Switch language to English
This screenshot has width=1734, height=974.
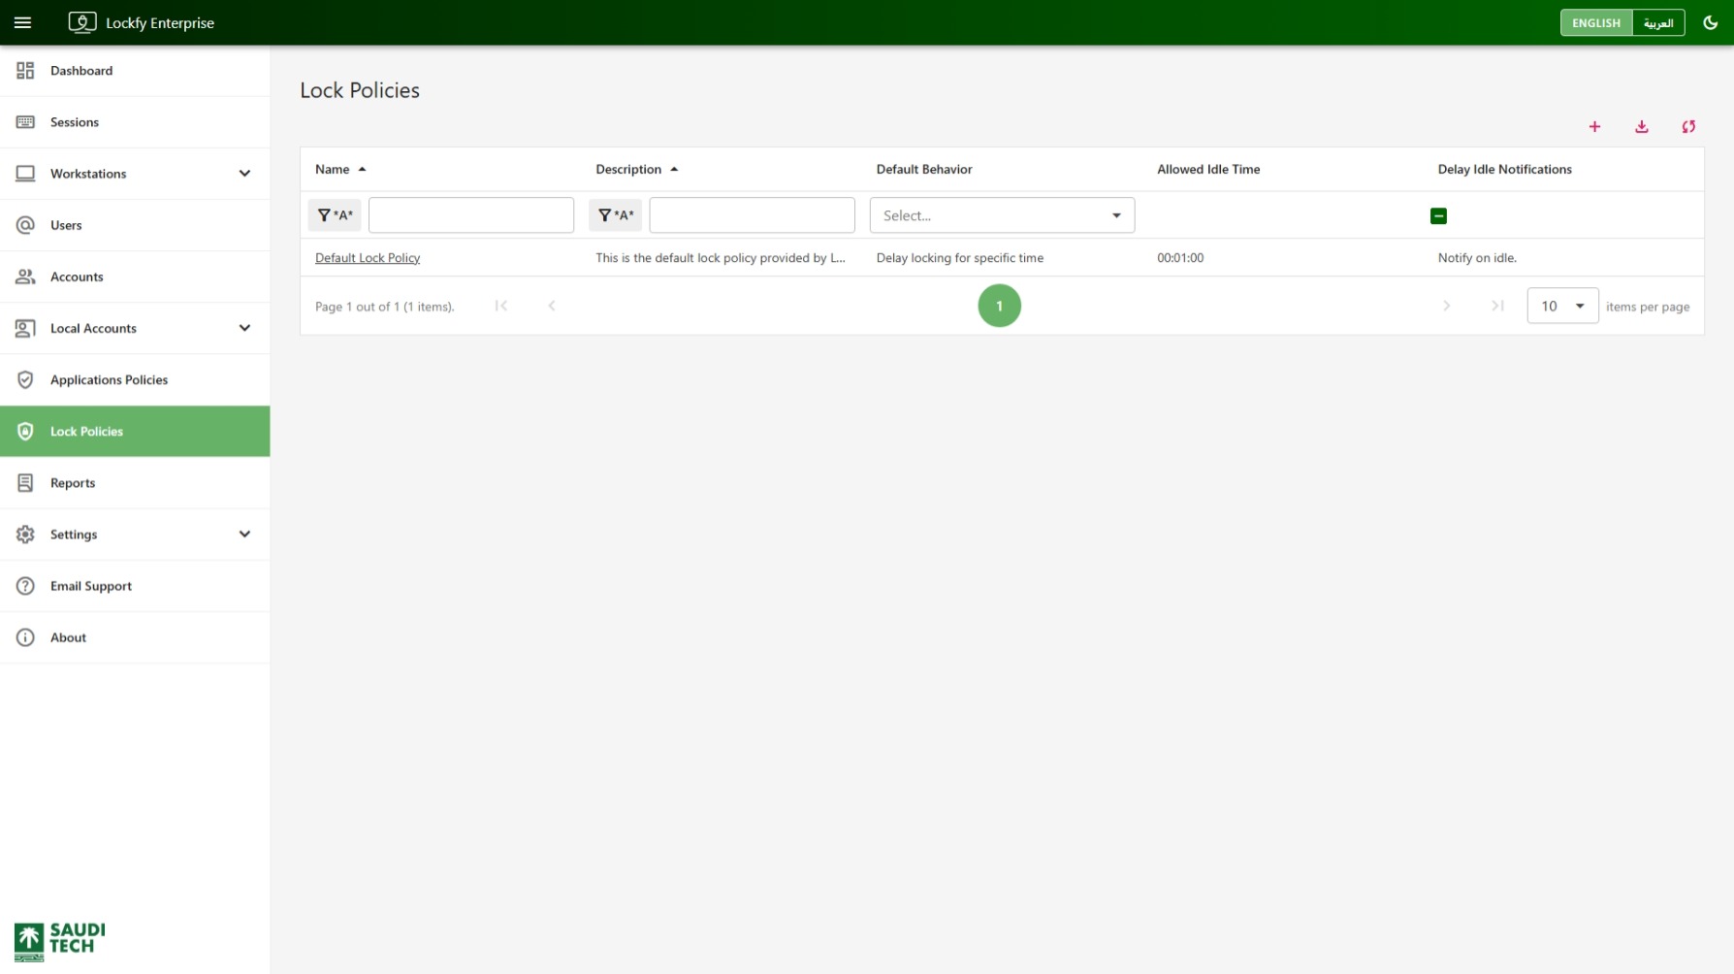[1595, 22]
